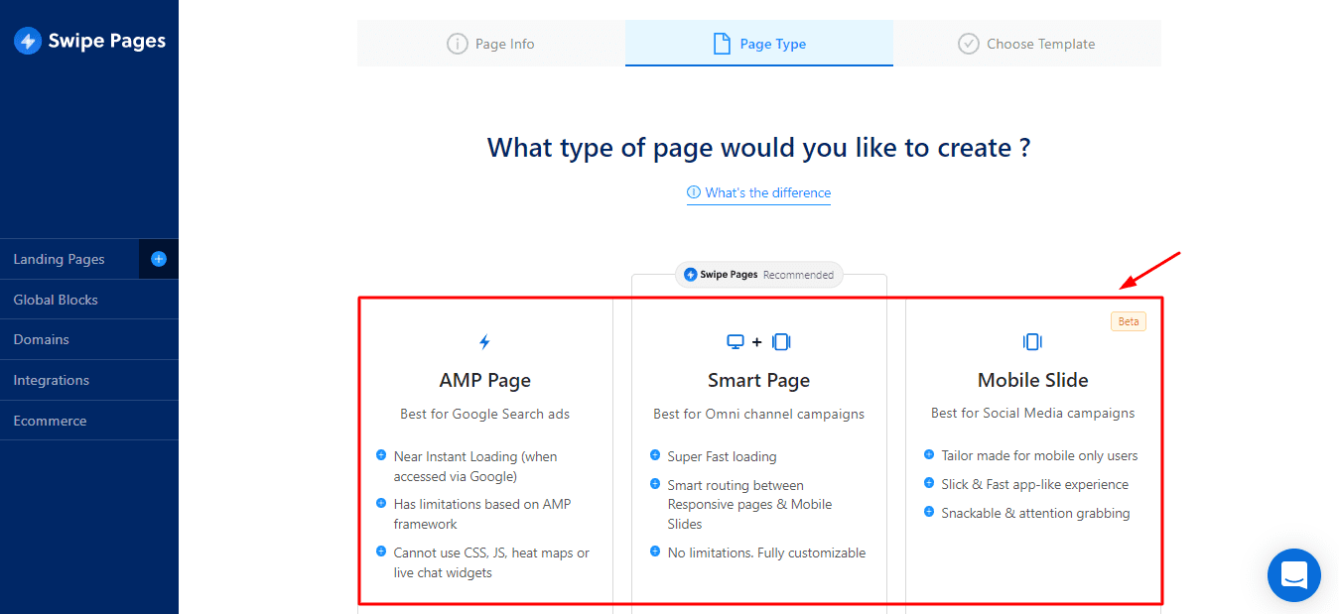Click the page heading about page type
The height and width of the screenshot is (614, 1339).
tap(758, 148)
